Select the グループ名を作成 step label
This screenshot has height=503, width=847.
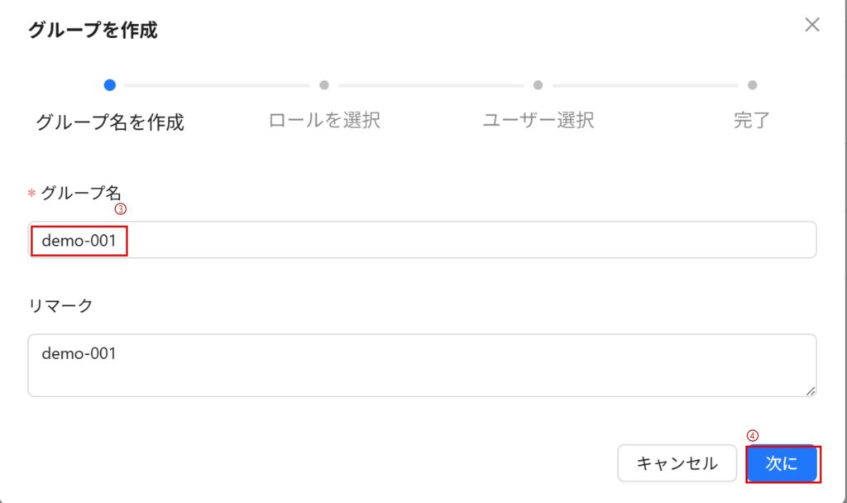[x=110, y=122]
